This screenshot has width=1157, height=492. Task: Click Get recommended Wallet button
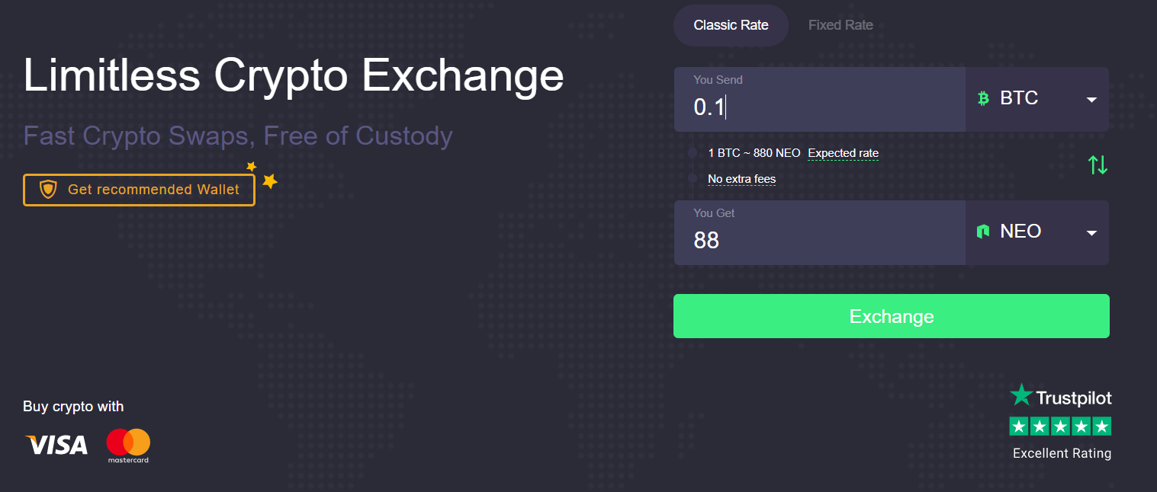click(139, 190)
